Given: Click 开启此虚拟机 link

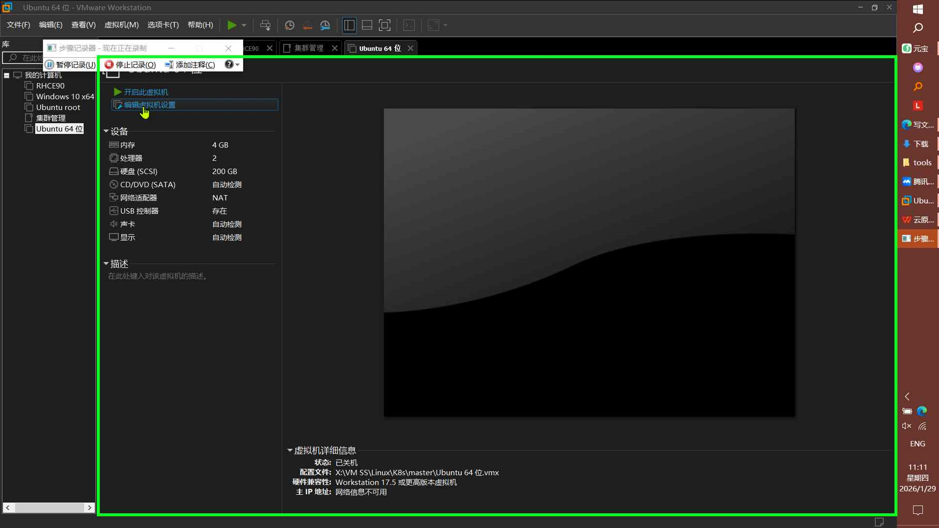Looking at the screenshot, I should pyautogui.click(x=146, y=92).
